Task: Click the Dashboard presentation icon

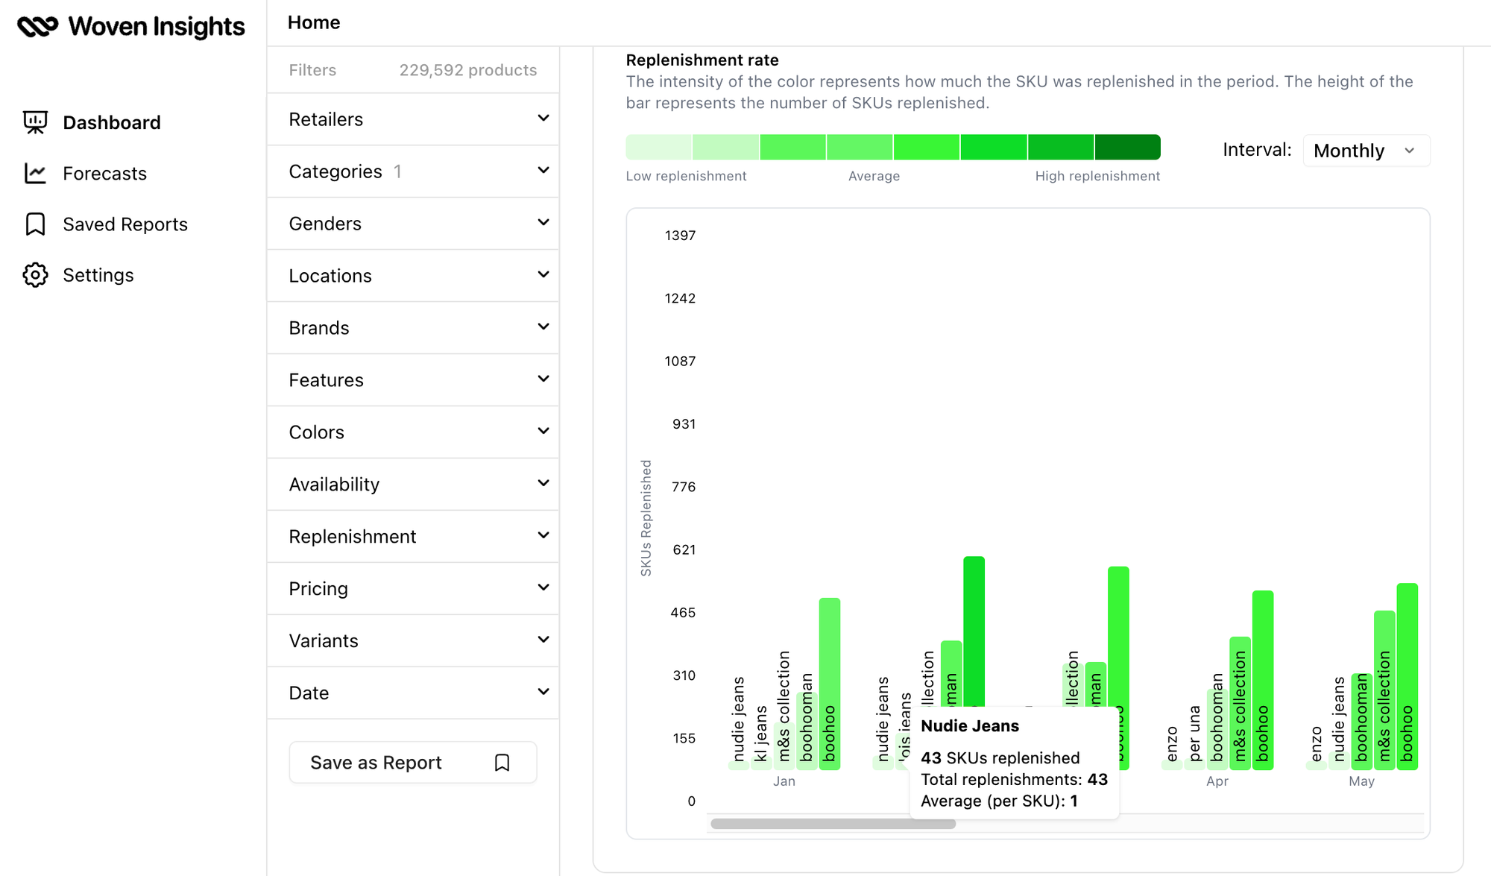Action: click(x=35, y=122)
